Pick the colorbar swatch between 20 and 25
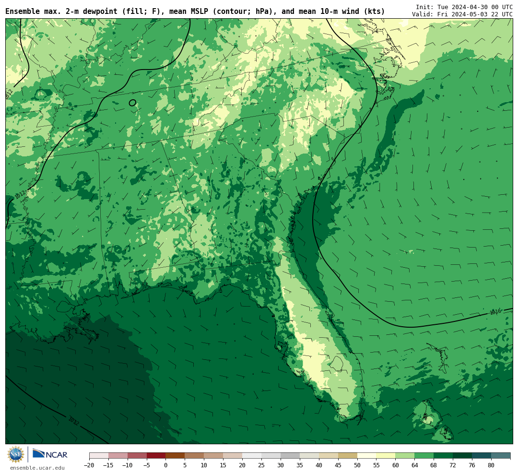The width and height of the screenshot is (518, 474). pyautogui.click(x=252, y=456)
